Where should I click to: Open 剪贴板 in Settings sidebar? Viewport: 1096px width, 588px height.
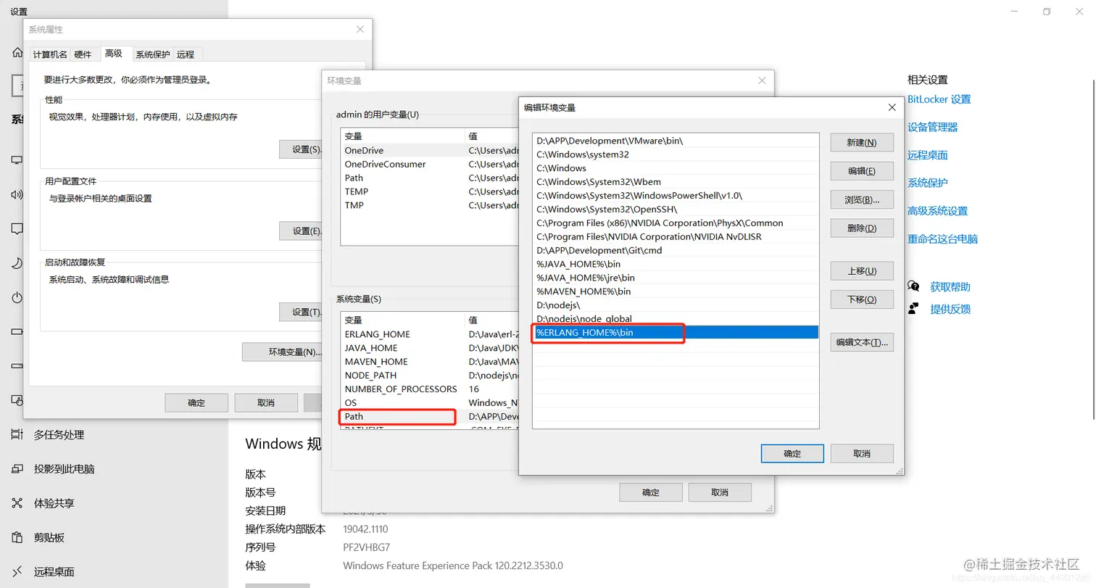(49, 537)
